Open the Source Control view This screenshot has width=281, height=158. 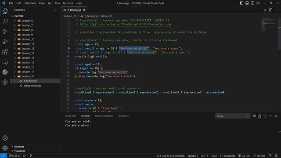tap(5, 32)
